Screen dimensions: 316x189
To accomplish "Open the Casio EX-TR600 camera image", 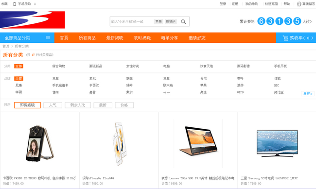I will click(39, 143).
